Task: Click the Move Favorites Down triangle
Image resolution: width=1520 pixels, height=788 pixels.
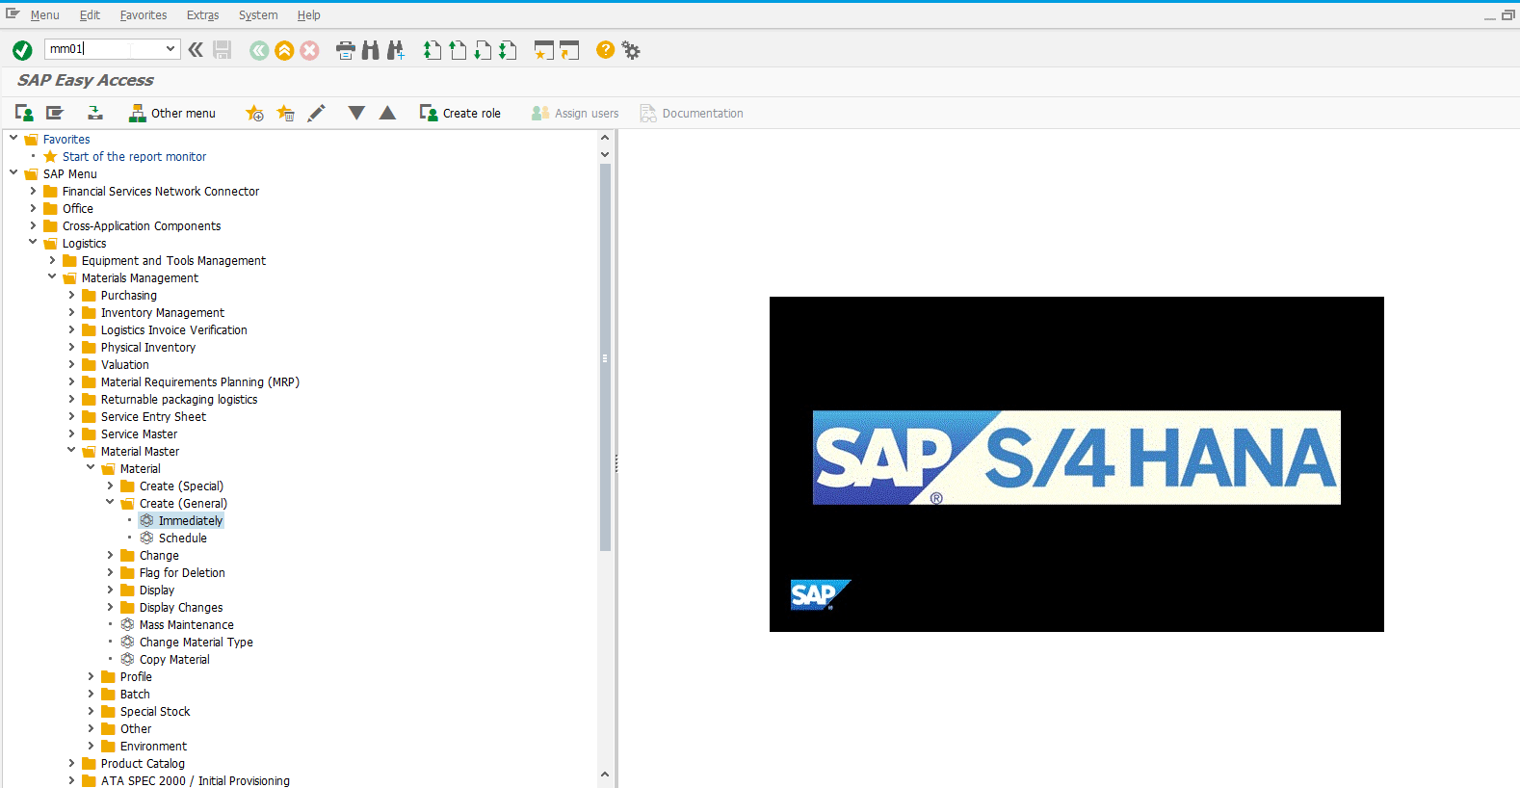Action: tap(356, 113)
